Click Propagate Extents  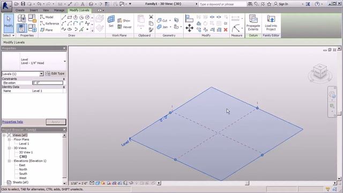point(253,23)
